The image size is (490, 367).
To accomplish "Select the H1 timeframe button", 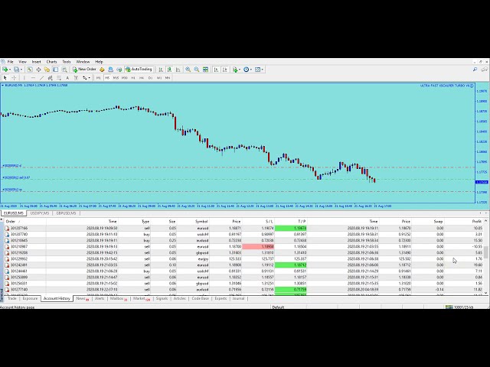I will (132, 77).
